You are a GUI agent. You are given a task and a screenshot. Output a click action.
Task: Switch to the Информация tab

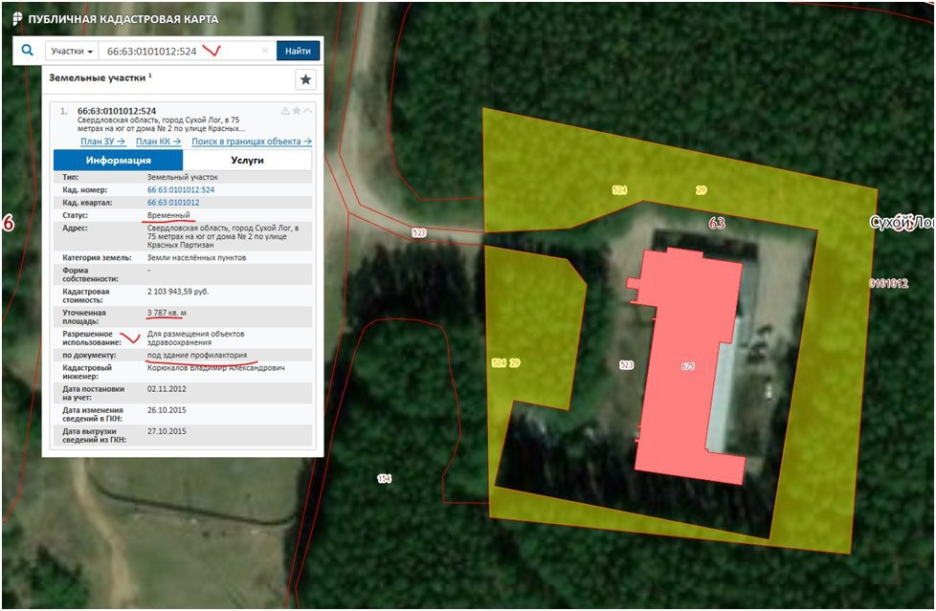click(118, 161)
